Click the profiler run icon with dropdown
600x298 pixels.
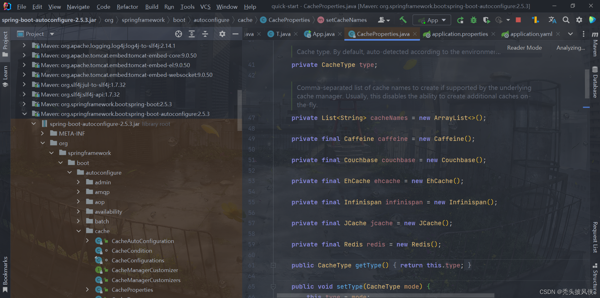502,20
